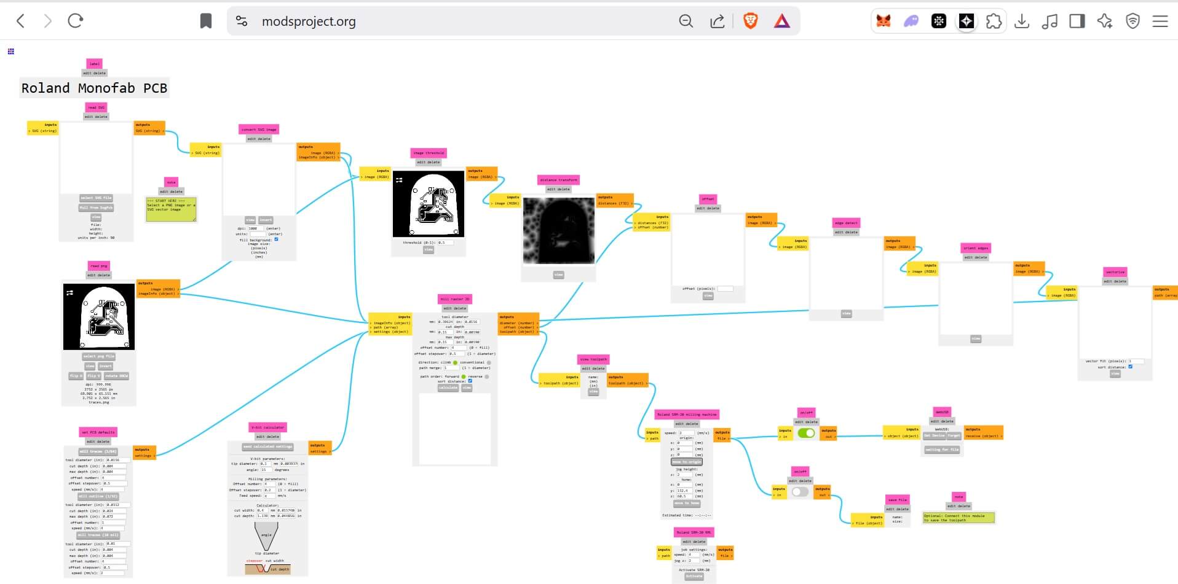Open the browser hamburger menu
Screen dimensions: 1178x584
tap(1160, 21)
